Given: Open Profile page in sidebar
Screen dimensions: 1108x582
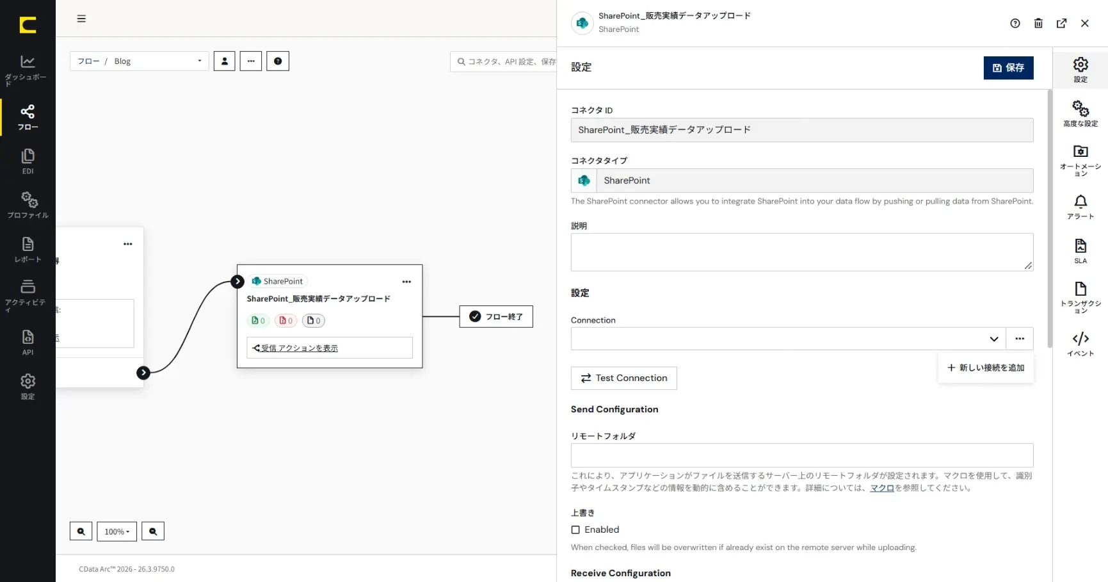Looking at the screenshot, I should click(28, 205).
